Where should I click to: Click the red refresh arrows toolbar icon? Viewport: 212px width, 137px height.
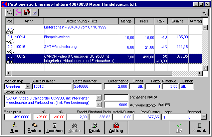[26, 12]
